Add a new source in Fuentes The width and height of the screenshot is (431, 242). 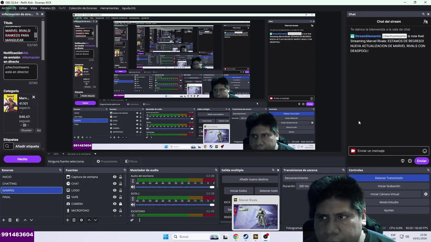(x=67, y=220)
